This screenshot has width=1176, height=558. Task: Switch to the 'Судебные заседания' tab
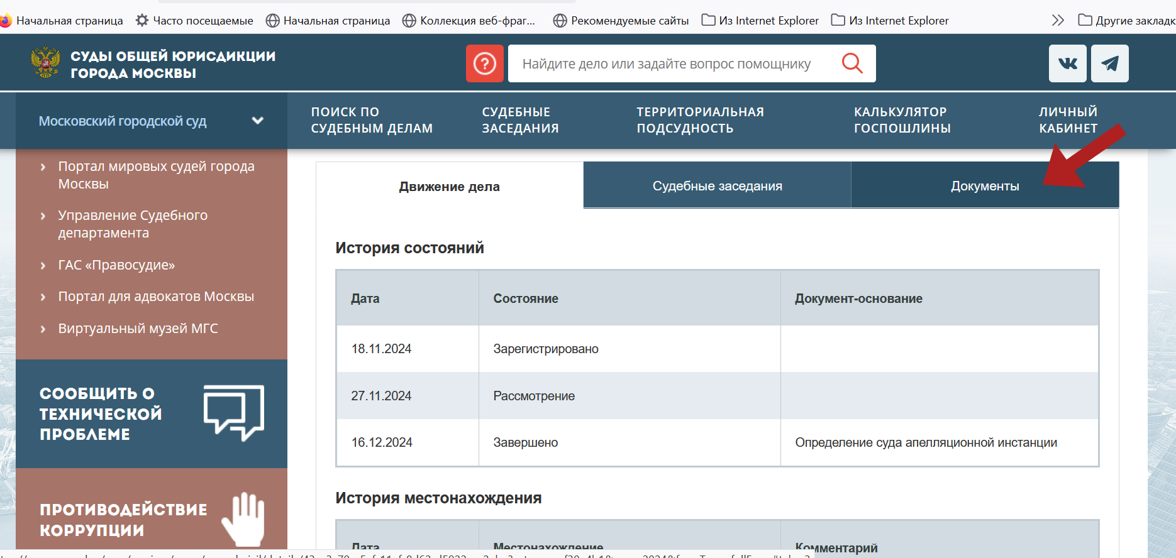pyautogui.click(x=717, y=185)
